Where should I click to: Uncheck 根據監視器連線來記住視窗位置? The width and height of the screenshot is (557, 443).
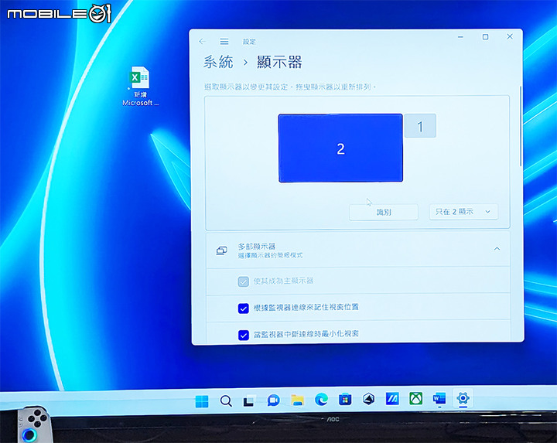(x=244, y=308)
